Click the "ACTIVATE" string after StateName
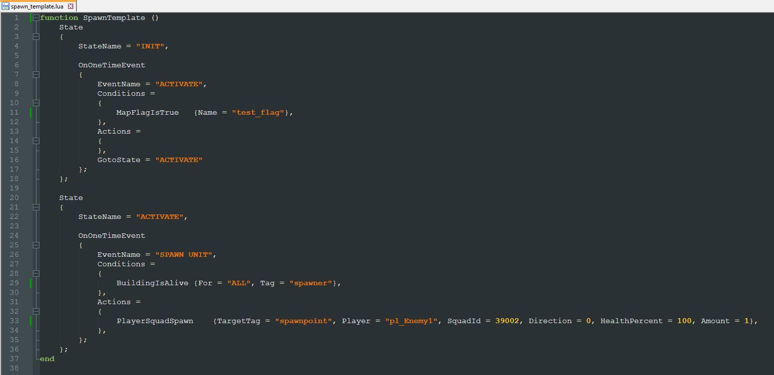The height and width of the screenshot is (375, 774). (x=160, y=216)
